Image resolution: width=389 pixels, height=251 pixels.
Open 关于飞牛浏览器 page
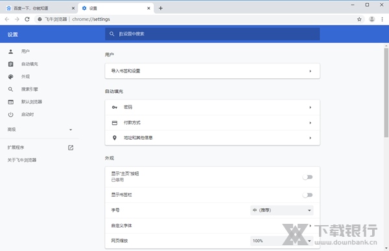point(22,160)
